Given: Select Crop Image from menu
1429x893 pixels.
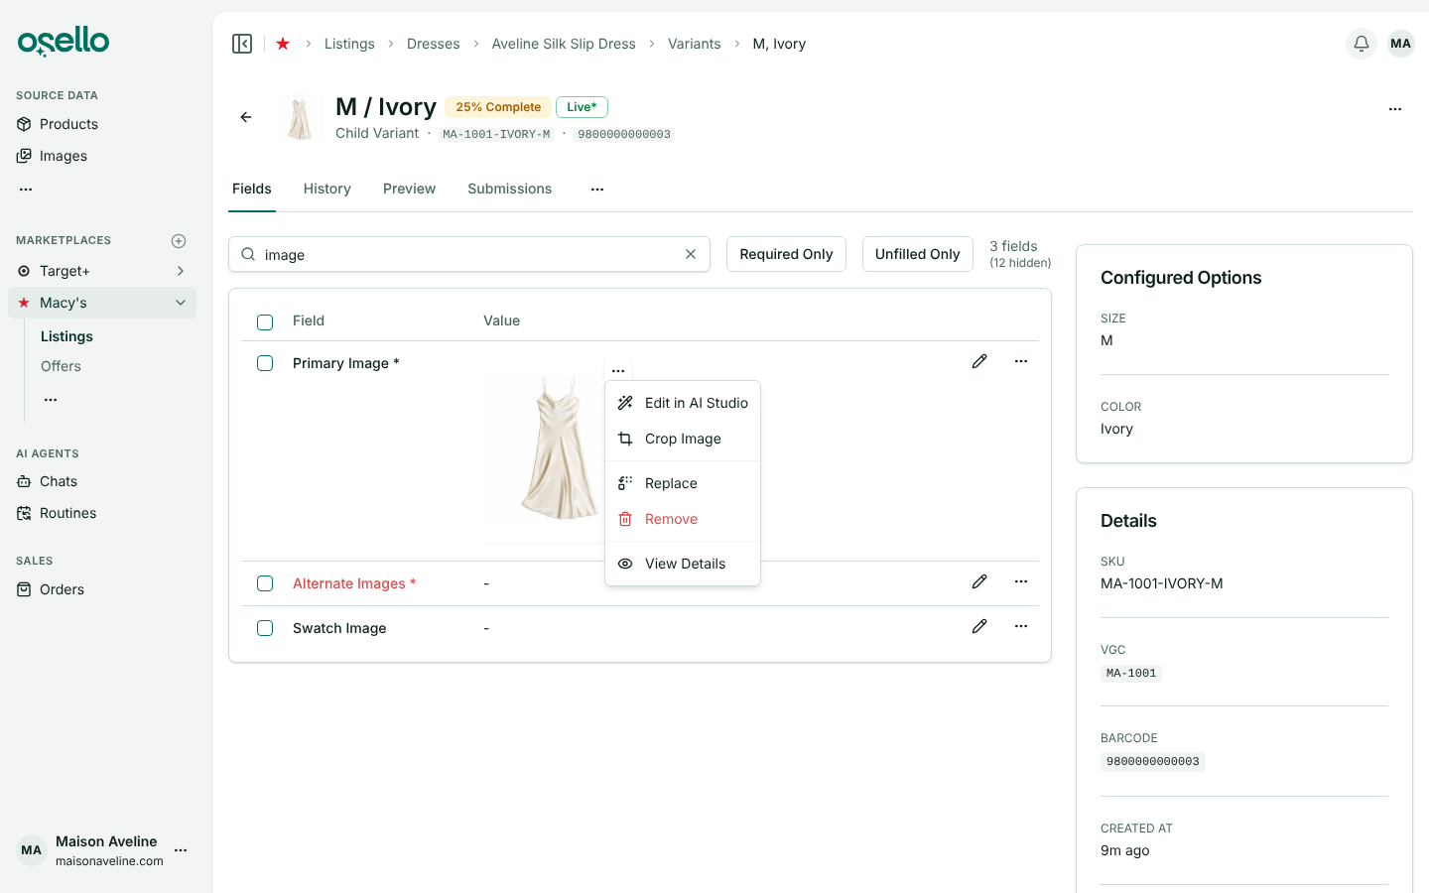Looking at the screenshot, I should point(683,439).
